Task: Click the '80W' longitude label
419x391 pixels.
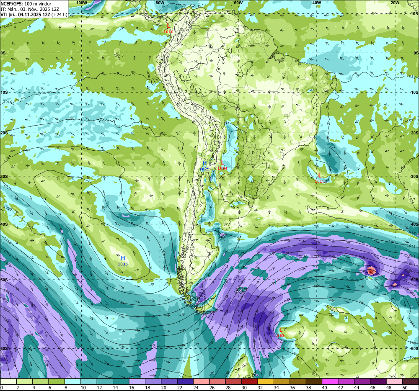Action: coord(160,3)
